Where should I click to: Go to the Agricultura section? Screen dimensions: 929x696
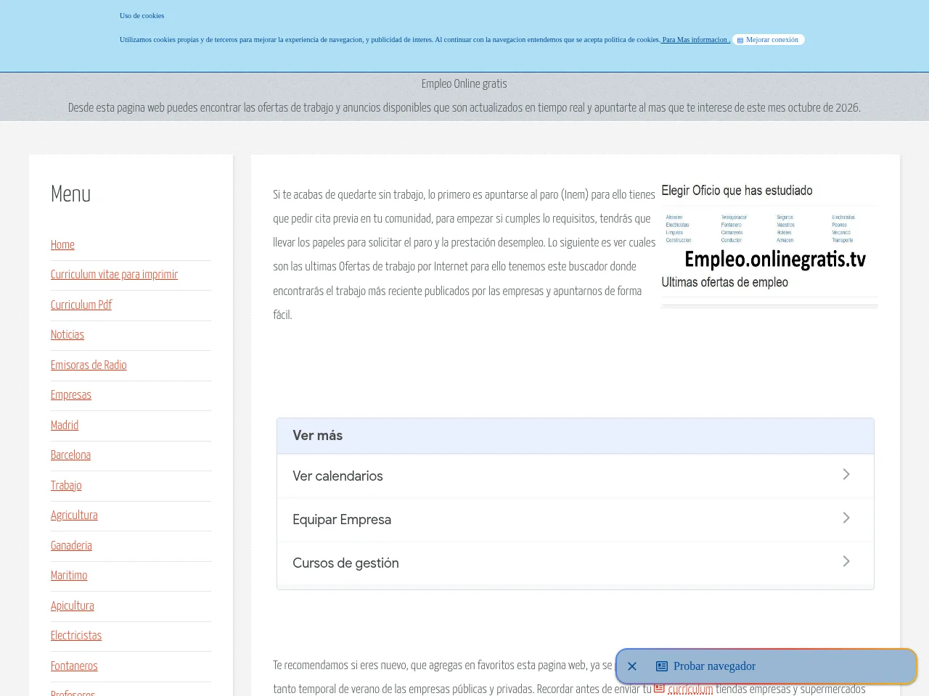[x=74, y=515]
